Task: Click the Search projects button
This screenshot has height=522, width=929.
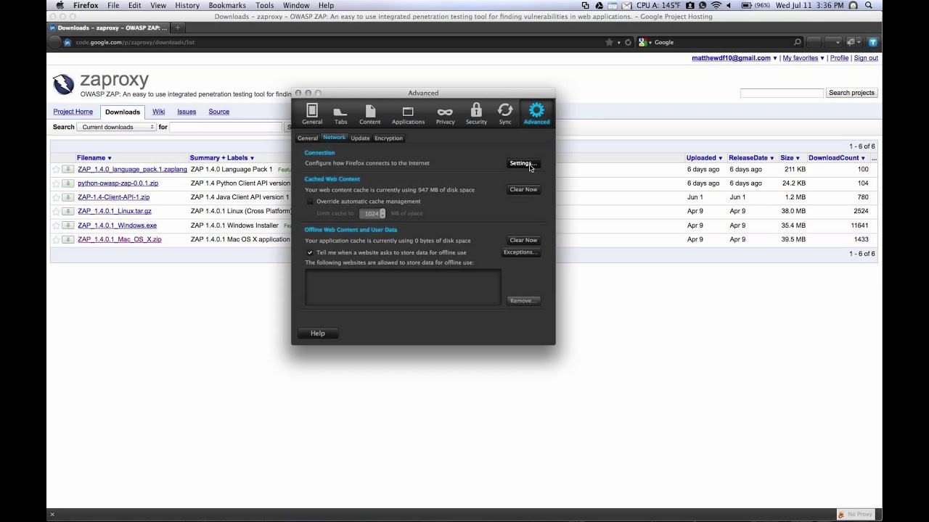Action: click(851, 93)
